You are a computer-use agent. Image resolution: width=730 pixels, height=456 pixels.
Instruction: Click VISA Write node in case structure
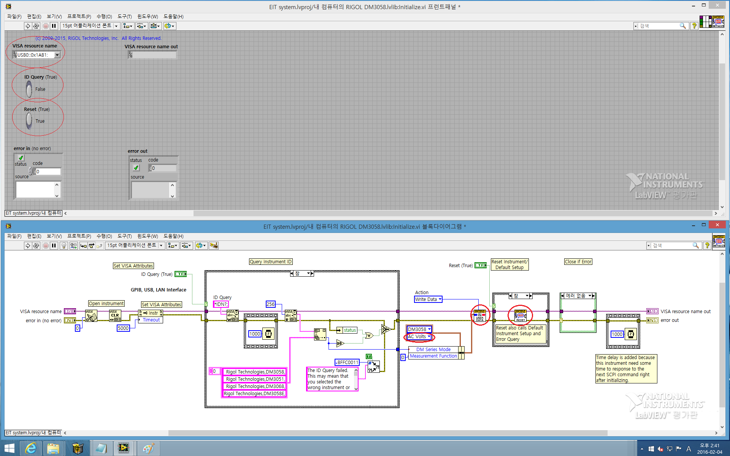(x=233, y=316)
